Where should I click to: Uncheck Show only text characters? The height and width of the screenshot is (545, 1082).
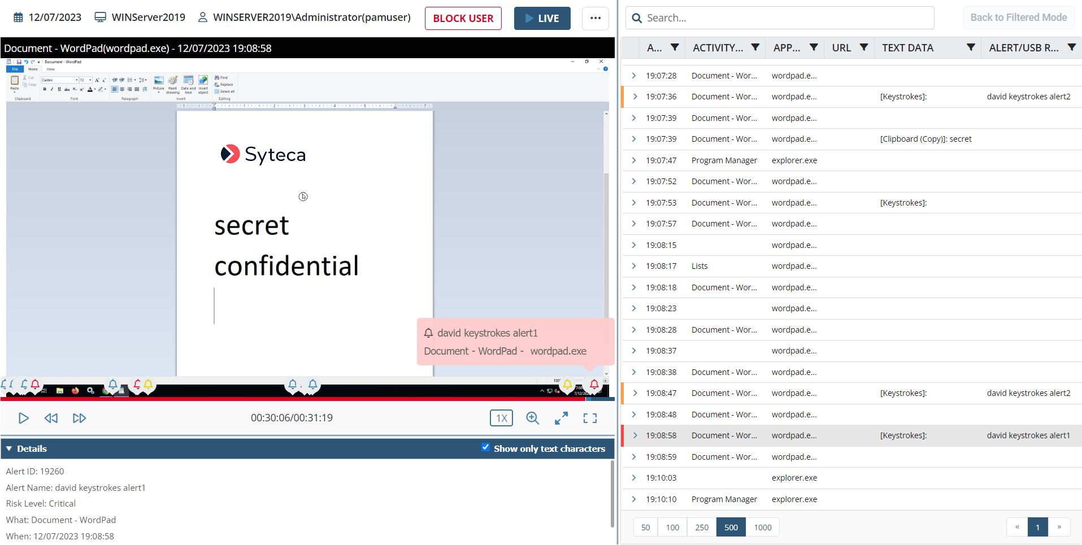(x=485, y=447)
